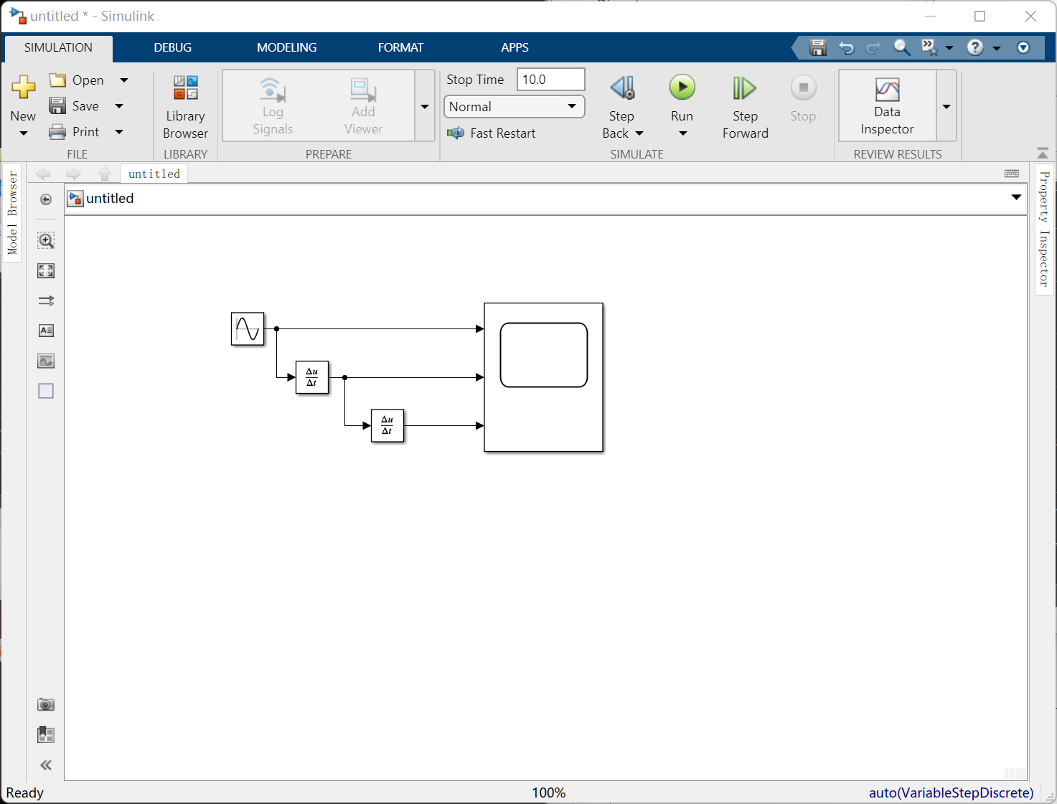Select the untitled model tab
This screenshot has height=804, width=1057.
(154, 174)
